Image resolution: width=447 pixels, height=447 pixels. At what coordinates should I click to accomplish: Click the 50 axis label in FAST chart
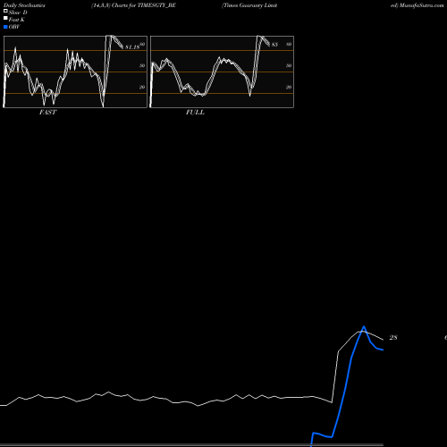coord(142,65)
